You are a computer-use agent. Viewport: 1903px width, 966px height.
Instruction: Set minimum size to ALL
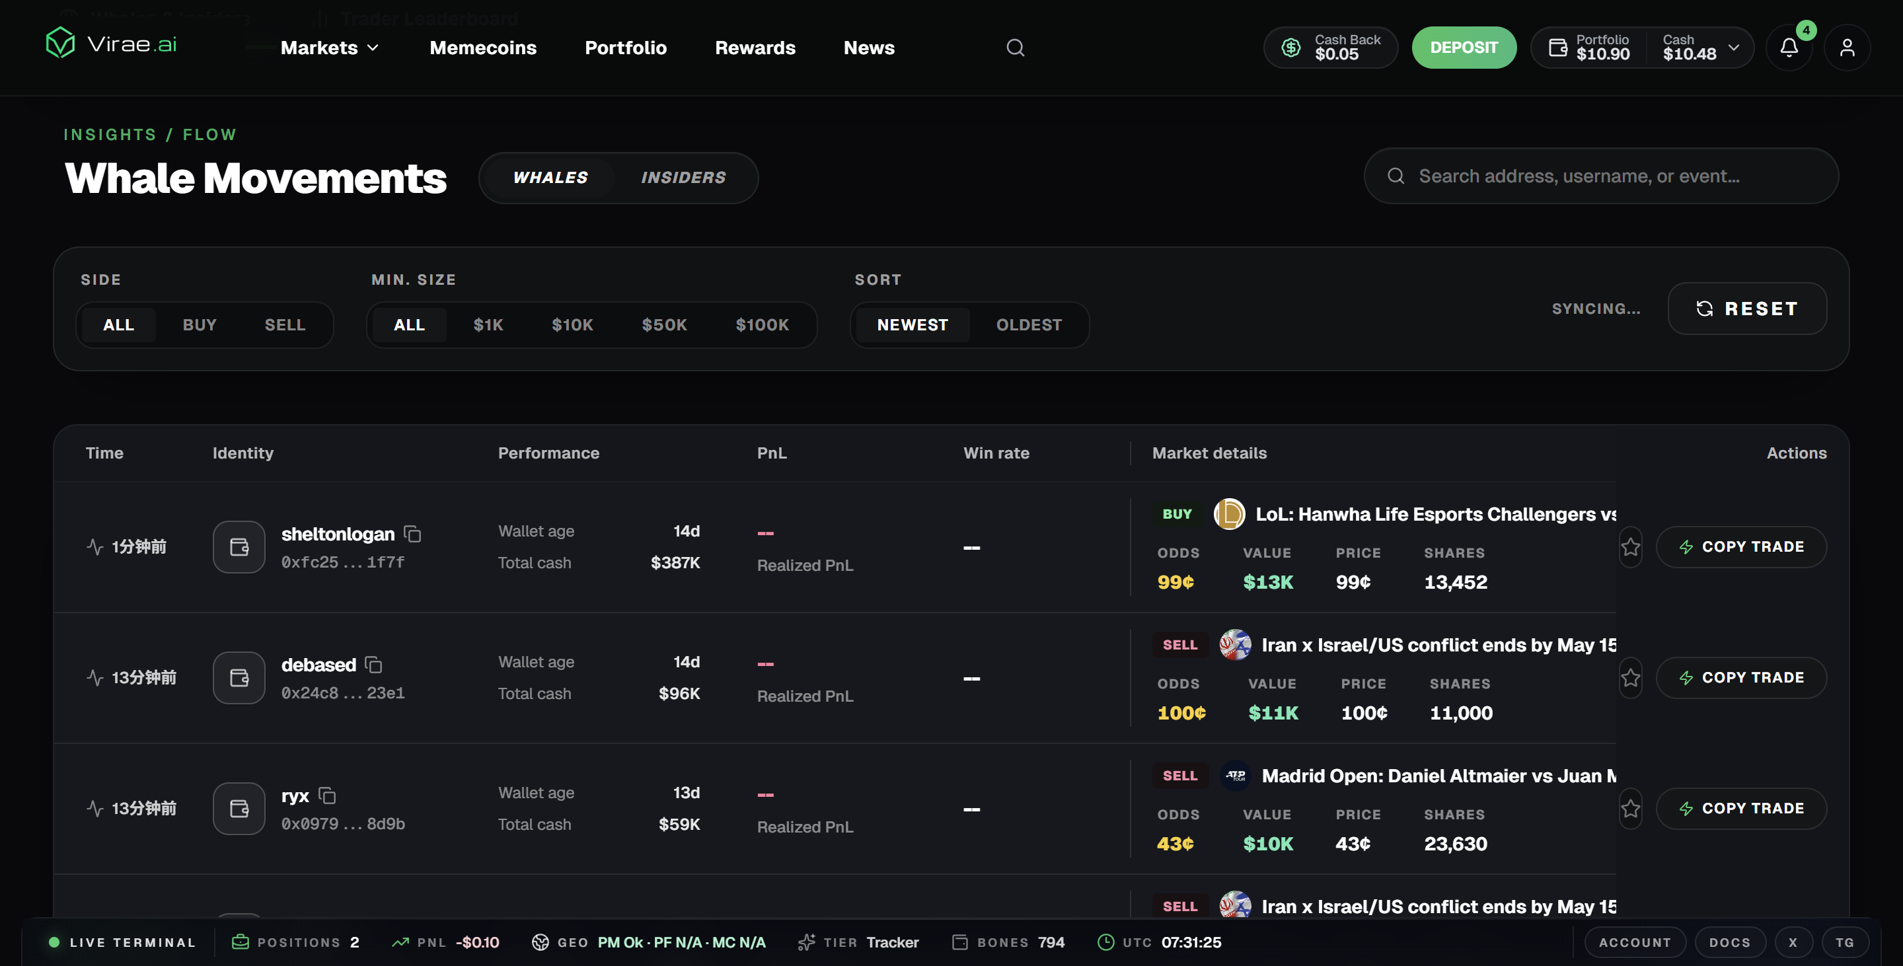point(409,325)
